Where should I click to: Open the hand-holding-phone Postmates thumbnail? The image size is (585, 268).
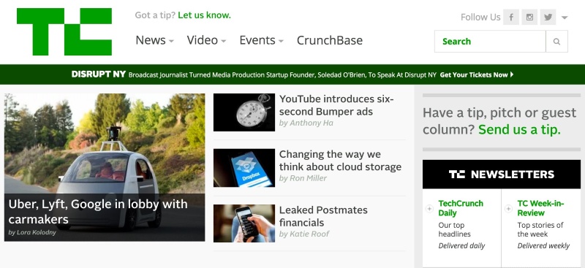pos(244,223)
